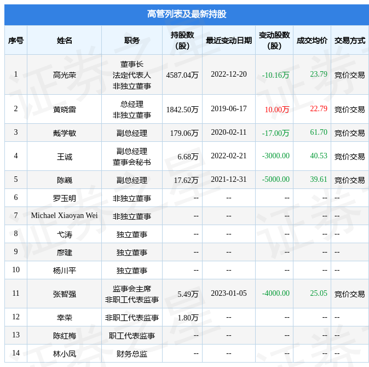The height and width of the screenshot is (367, 369).
Task: Click the date 2023-01-05
Action: [x=229, y=293]
